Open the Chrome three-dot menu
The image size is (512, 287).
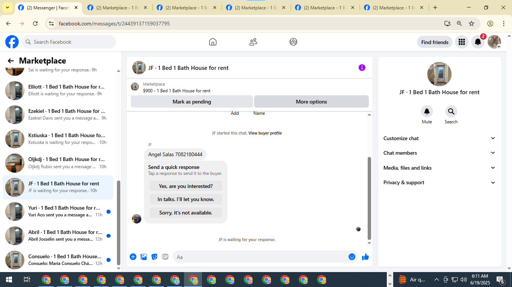(504, 24)
